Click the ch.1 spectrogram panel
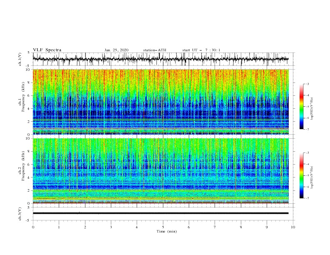The height and width of the screenshot is (255, 330). point(160,102)
